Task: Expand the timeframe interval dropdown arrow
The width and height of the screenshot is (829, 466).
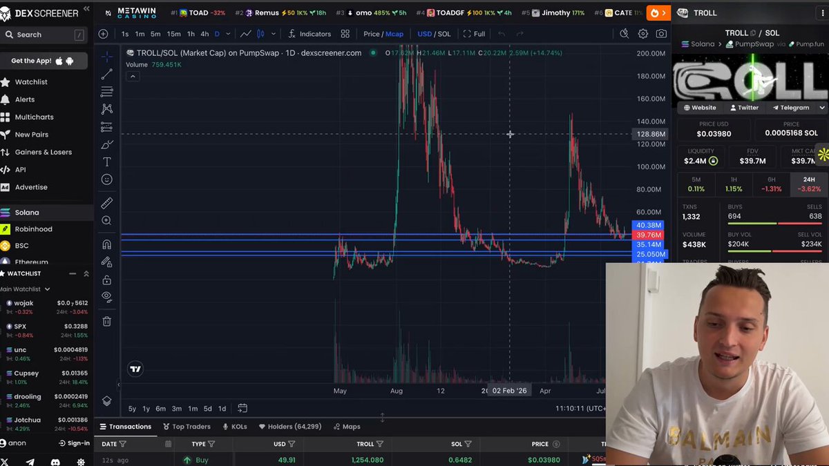Action: coord(228,34)
